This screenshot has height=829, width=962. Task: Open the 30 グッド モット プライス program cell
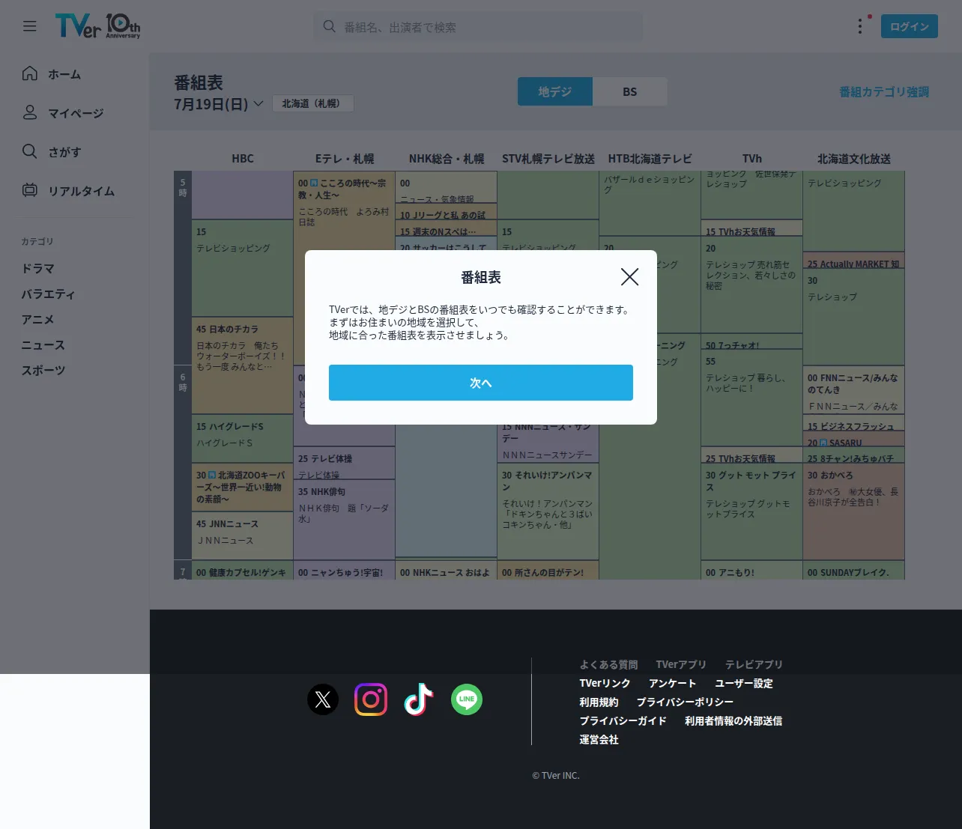point(751,511)
